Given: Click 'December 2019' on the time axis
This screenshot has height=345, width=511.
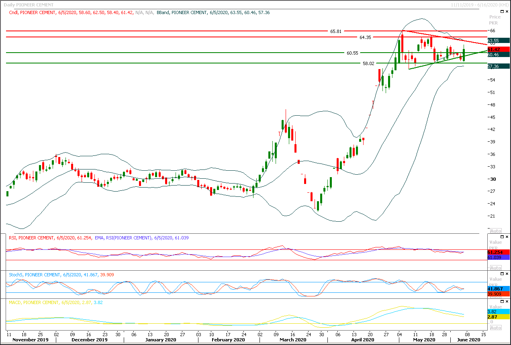Looking at the screenshot, I should 89,340.
